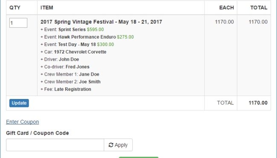
Task: Click the Test Day - May 18 line
Action: click(x=77, y=45)
